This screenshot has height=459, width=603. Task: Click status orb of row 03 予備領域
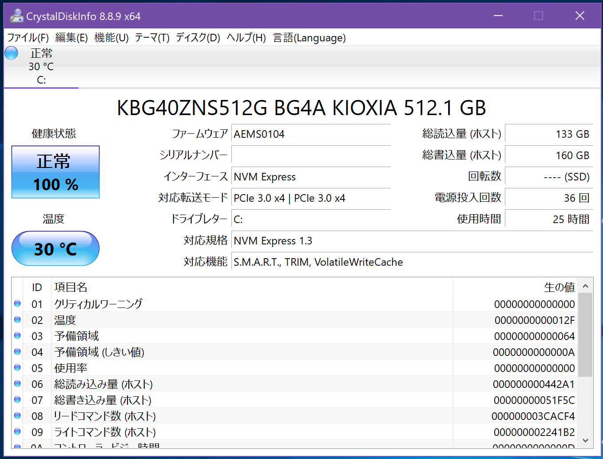[17, 335]
